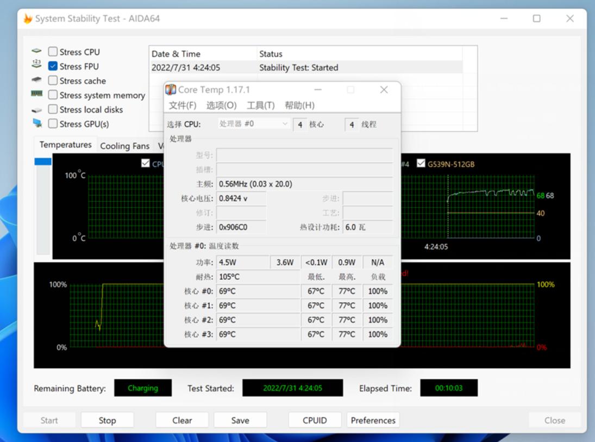This screenshot has width=595, height=442.
Task: Click the RAM module icon beside system memory
Action: pos(36,94)
